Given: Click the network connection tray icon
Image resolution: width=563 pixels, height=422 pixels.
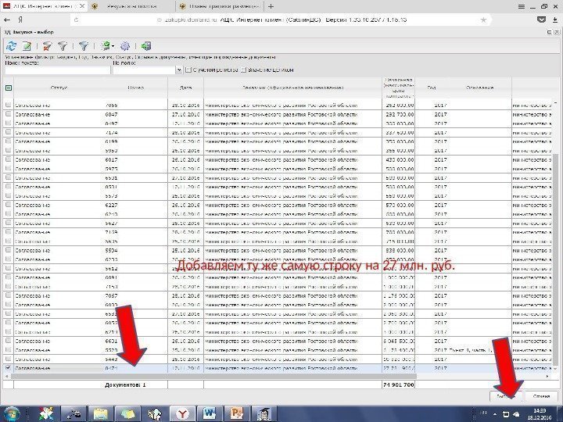Looking at the screenshot, I should pos(506,414).
